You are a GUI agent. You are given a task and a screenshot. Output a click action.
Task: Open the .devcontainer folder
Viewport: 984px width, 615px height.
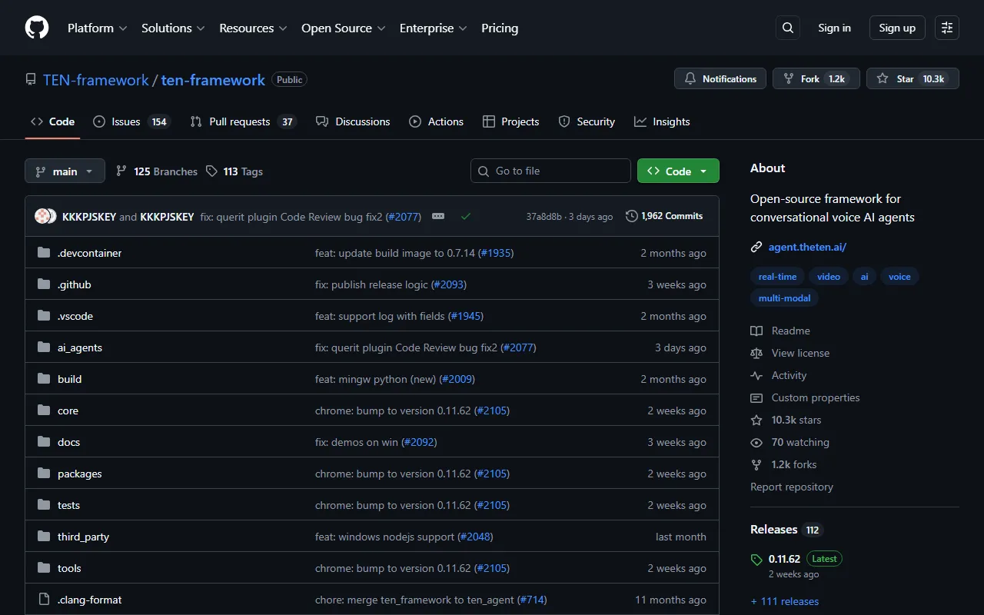click(x=89, y=253)
